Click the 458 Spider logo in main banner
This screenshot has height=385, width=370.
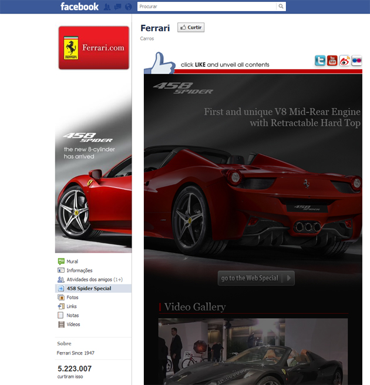183,88
